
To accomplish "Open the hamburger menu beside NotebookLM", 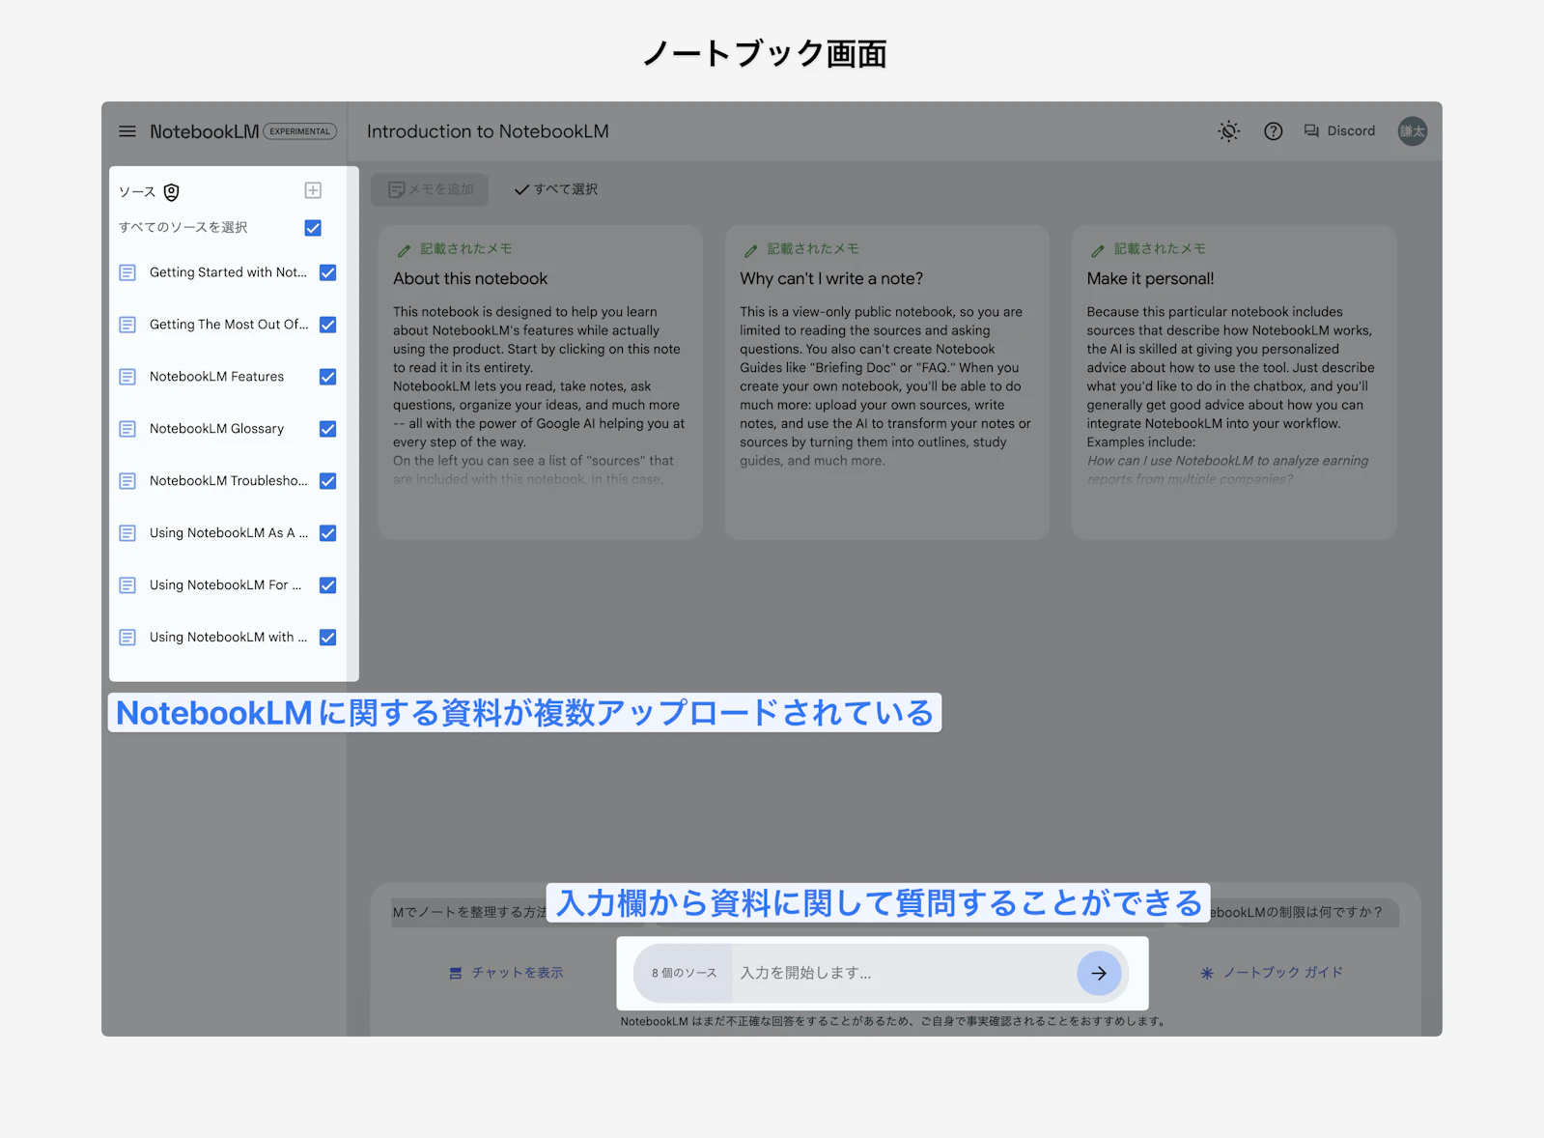I will (127, 131).
